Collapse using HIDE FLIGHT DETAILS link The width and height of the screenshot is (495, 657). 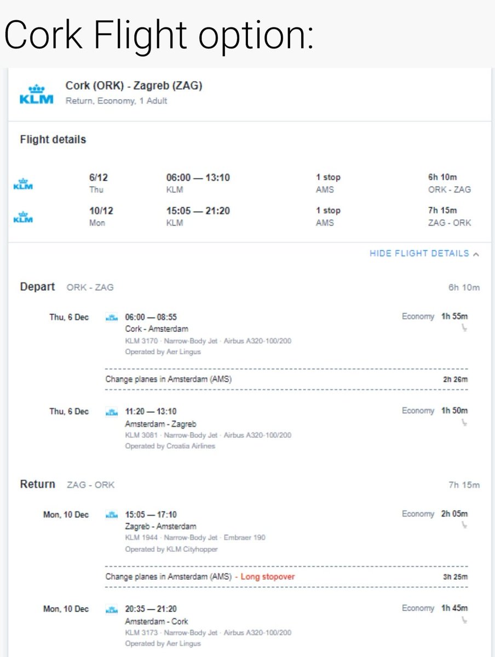[419, 253]
